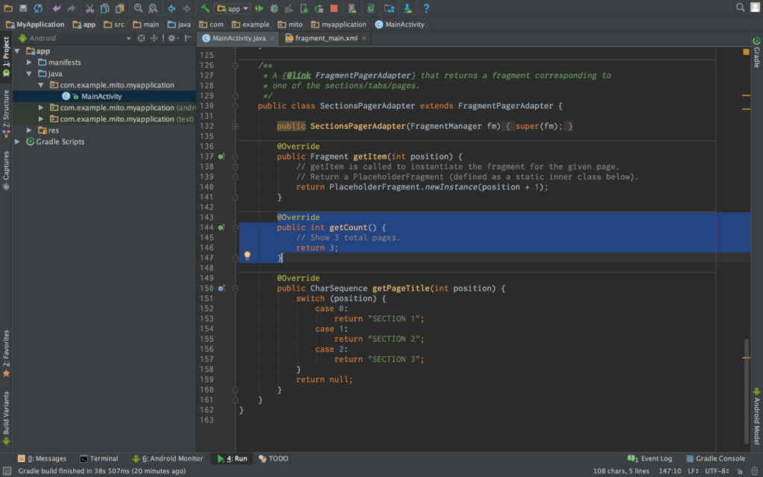Expand Gradle Scripts node
Viewport: 763px width, 477px height.
[x=18, y=142]
